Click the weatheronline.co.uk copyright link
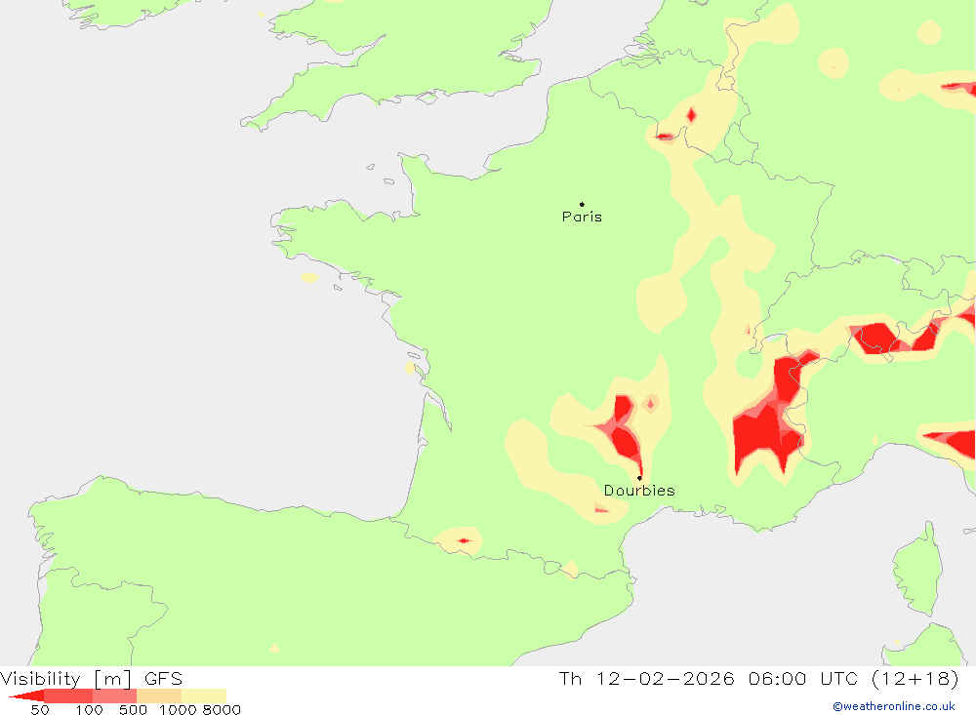The image size is (976, 715). click(x=894, y=706)
